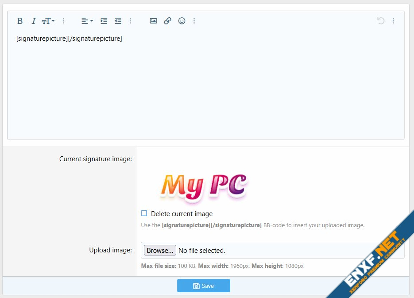Click the indent icon
This screenshot has width=414, height=298.
(104, 21)
